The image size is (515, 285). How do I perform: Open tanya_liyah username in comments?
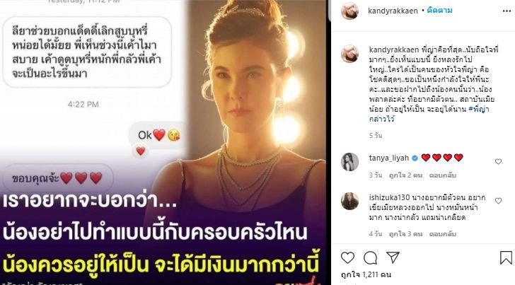pos(389,158)
